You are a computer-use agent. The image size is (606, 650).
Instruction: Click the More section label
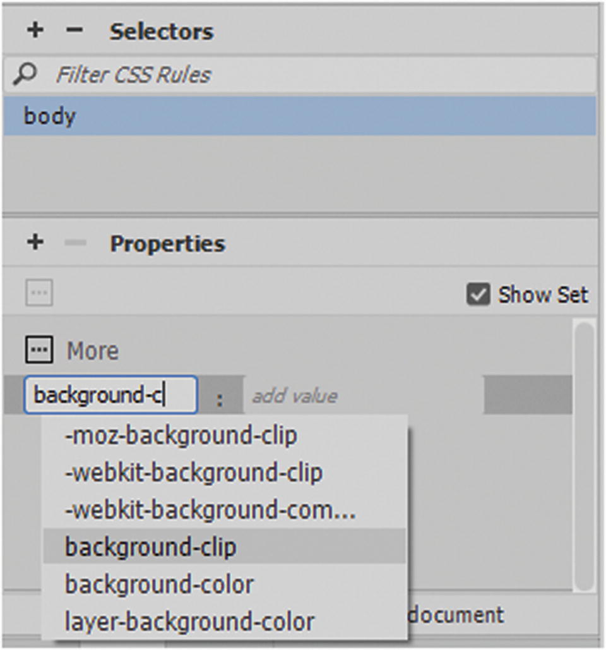(x=92, y=351)
